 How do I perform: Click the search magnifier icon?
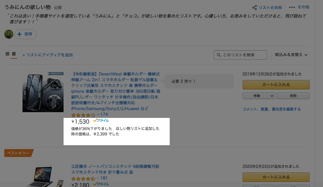pos(219,55)
